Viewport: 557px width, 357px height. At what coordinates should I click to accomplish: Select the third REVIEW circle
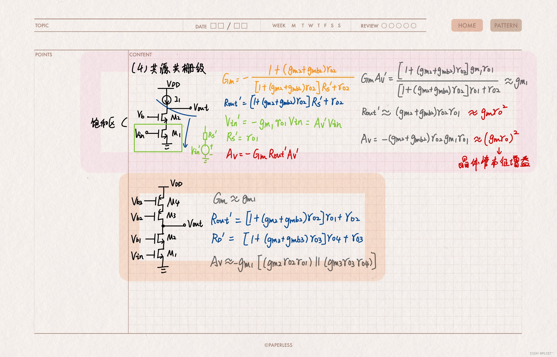(399, 26)
